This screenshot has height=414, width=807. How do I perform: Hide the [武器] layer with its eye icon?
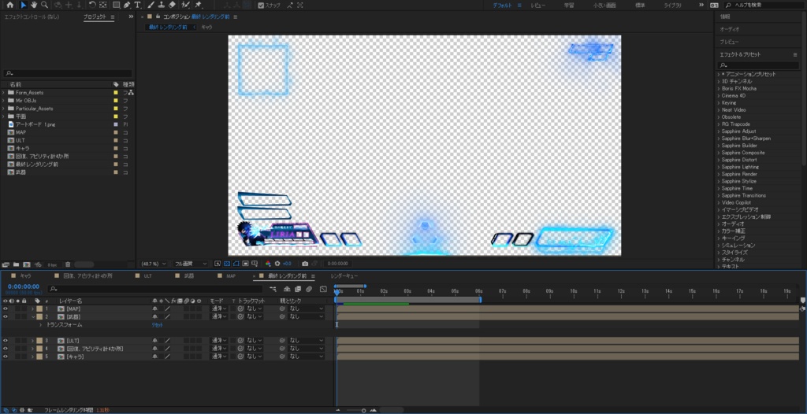[6, 316]
